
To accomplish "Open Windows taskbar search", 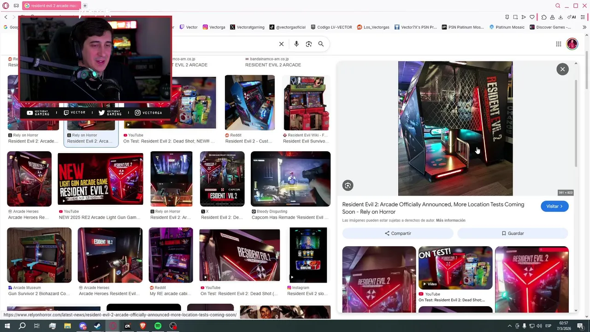I will (x=22, y=326).
